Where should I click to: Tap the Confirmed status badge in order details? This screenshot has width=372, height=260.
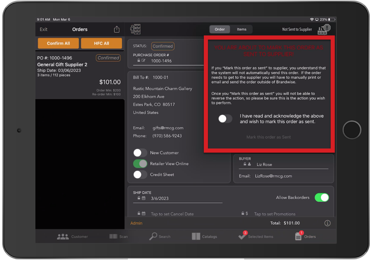(163, 46)
